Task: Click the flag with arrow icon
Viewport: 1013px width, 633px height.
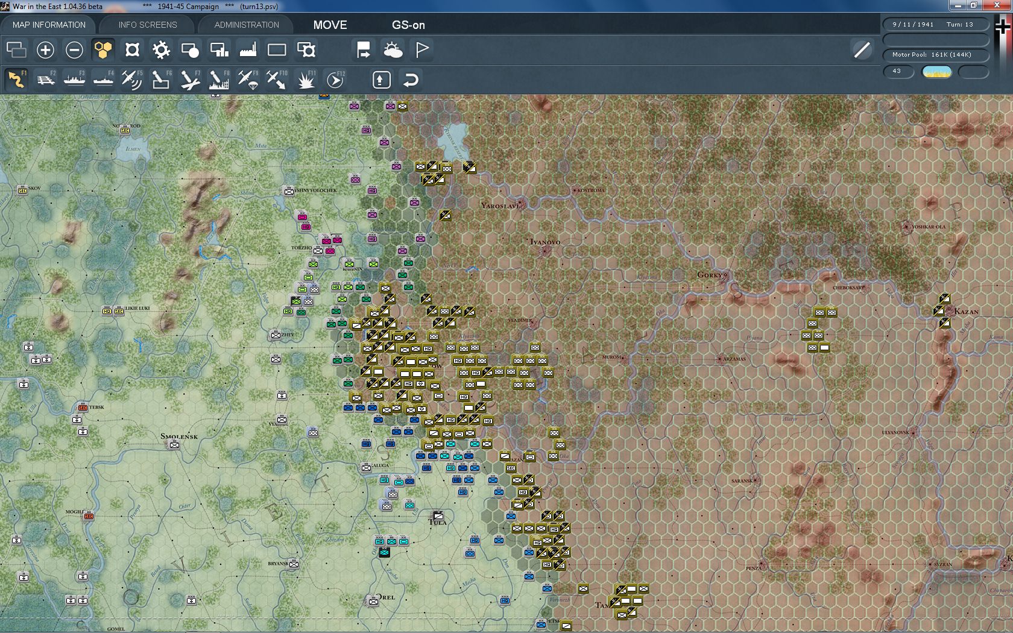Action: (364, 49)
